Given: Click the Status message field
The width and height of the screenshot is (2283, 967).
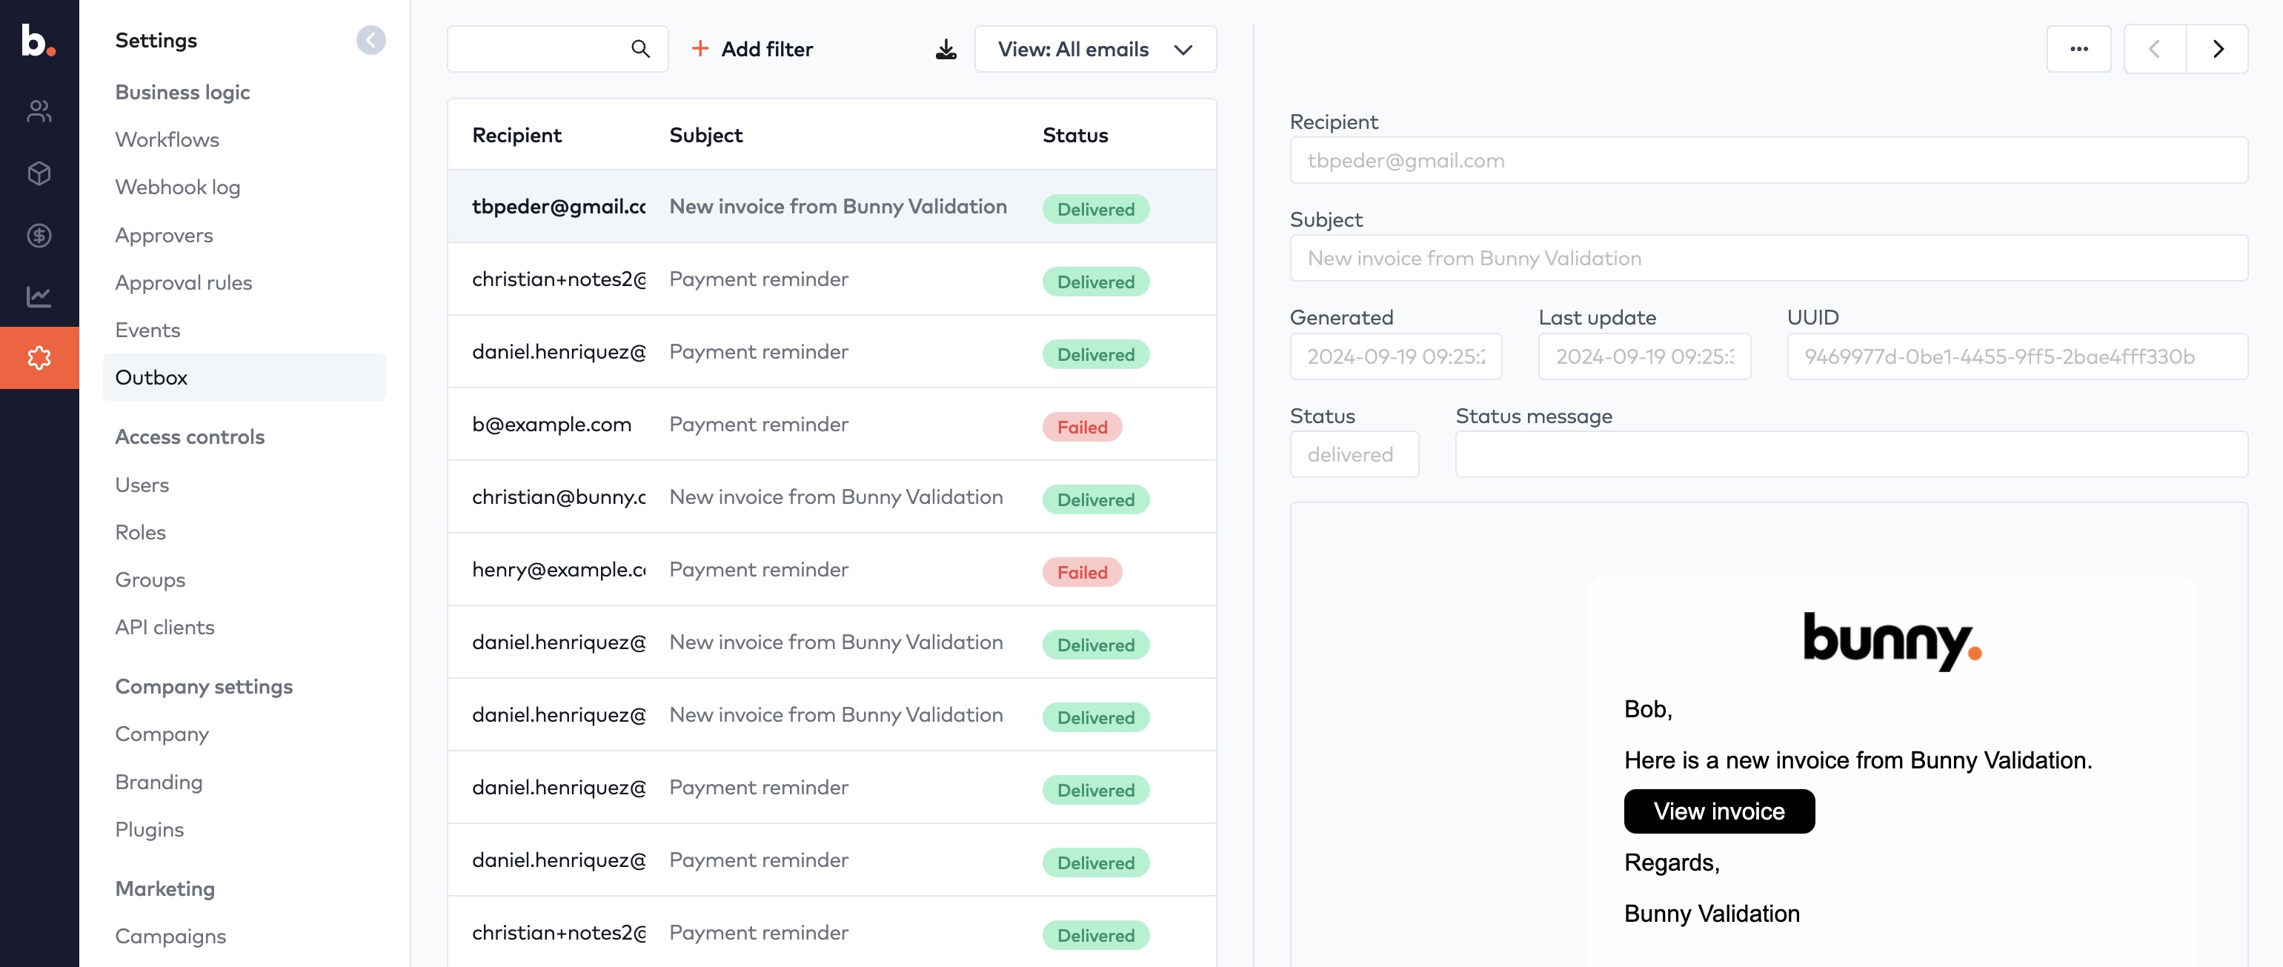Looking at the screenshot, I should coord(1852,455).
